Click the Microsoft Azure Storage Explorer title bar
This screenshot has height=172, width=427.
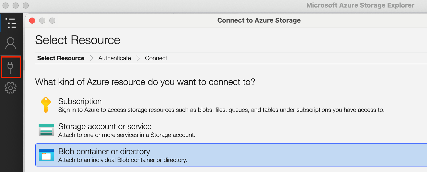click(x=360, y=5)
